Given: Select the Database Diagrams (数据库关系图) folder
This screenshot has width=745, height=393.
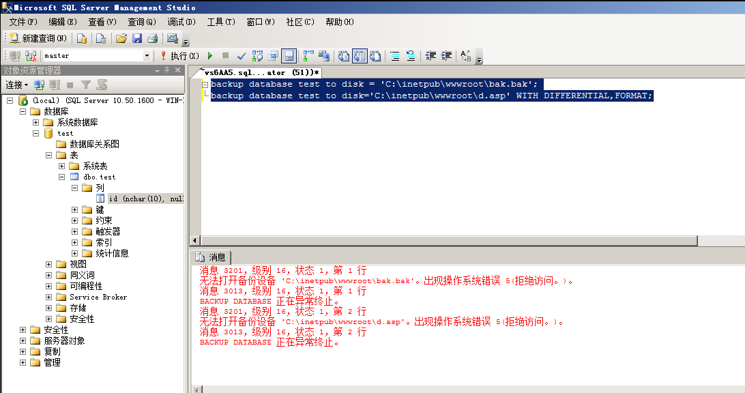Looking at the screenshot, I should (94, 144).
